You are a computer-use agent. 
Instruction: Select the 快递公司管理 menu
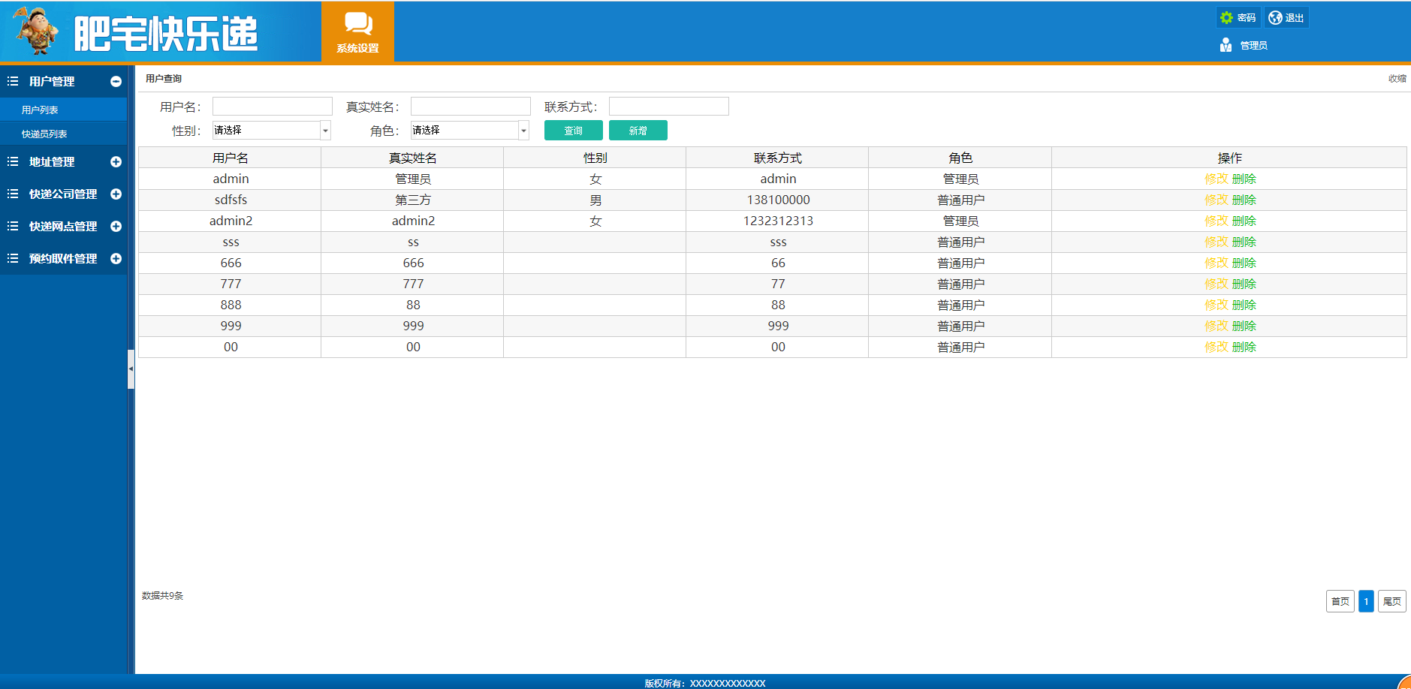pyautogui.click(x=63, y=194)
